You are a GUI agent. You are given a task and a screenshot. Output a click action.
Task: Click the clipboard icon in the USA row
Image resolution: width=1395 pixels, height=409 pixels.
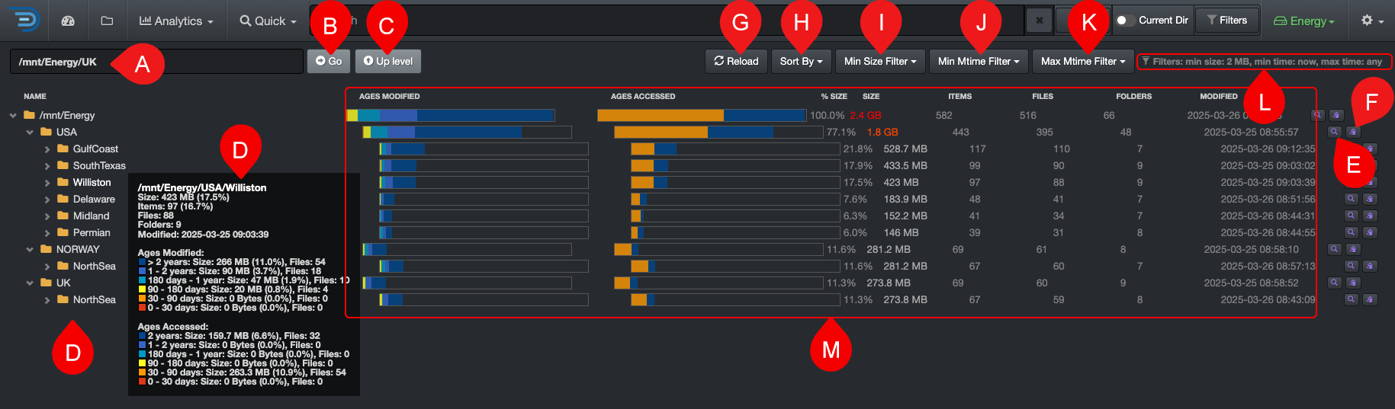[x=1353, y=132]
